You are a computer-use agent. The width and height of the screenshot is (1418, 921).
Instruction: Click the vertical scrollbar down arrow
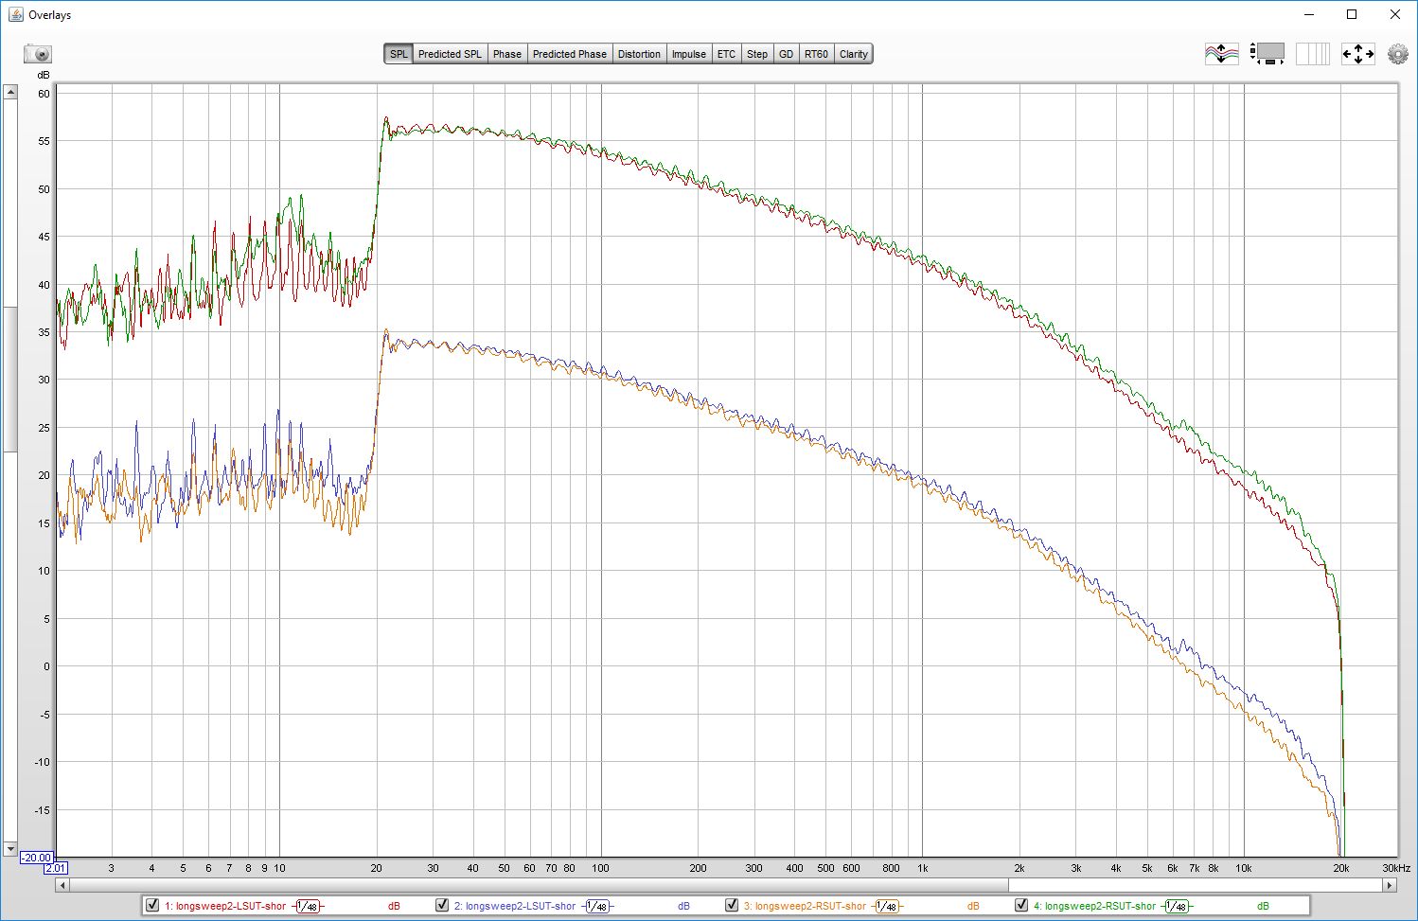(10, 849)
